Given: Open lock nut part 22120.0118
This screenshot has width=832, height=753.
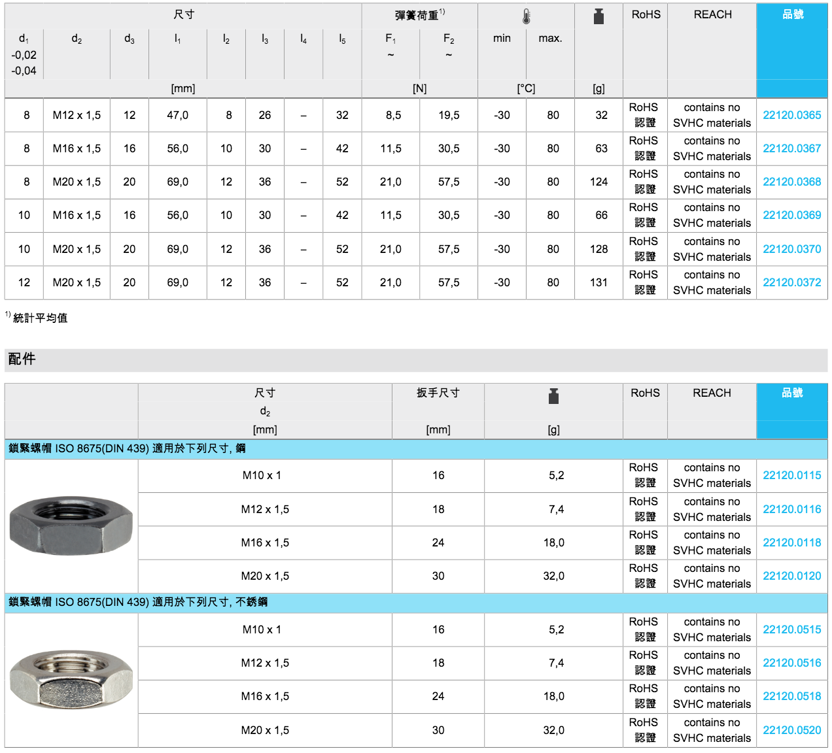Looking at the screenshot, I should coord(791,543).
